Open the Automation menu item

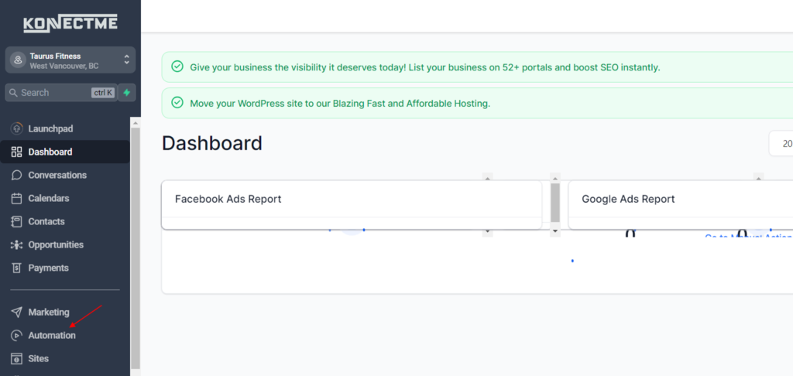coord(52,336)
